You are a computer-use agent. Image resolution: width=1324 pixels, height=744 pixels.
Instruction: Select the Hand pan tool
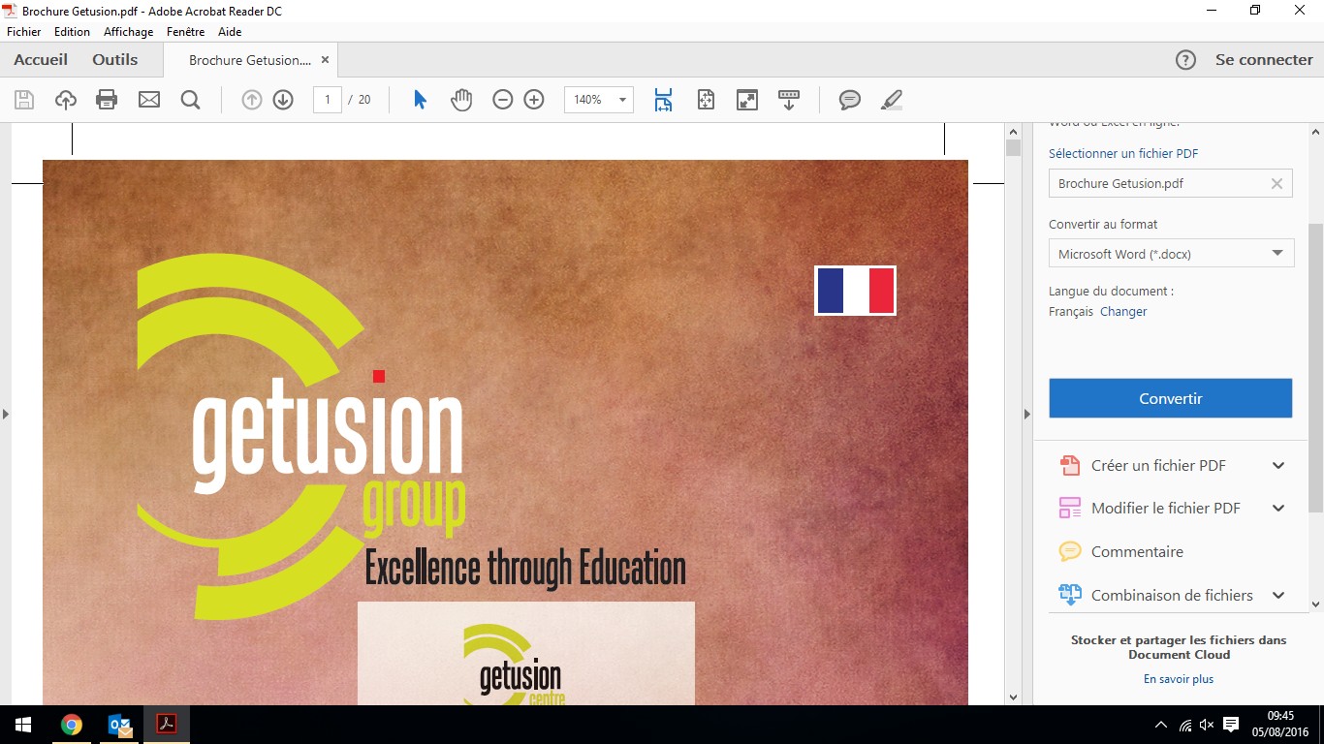tap(461, 100)
